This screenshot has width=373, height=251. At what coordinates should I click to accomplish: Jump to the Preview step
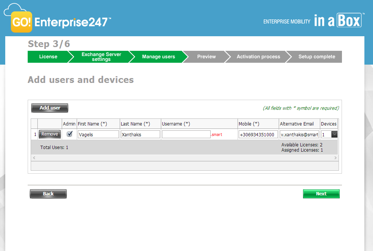point(207,57)
